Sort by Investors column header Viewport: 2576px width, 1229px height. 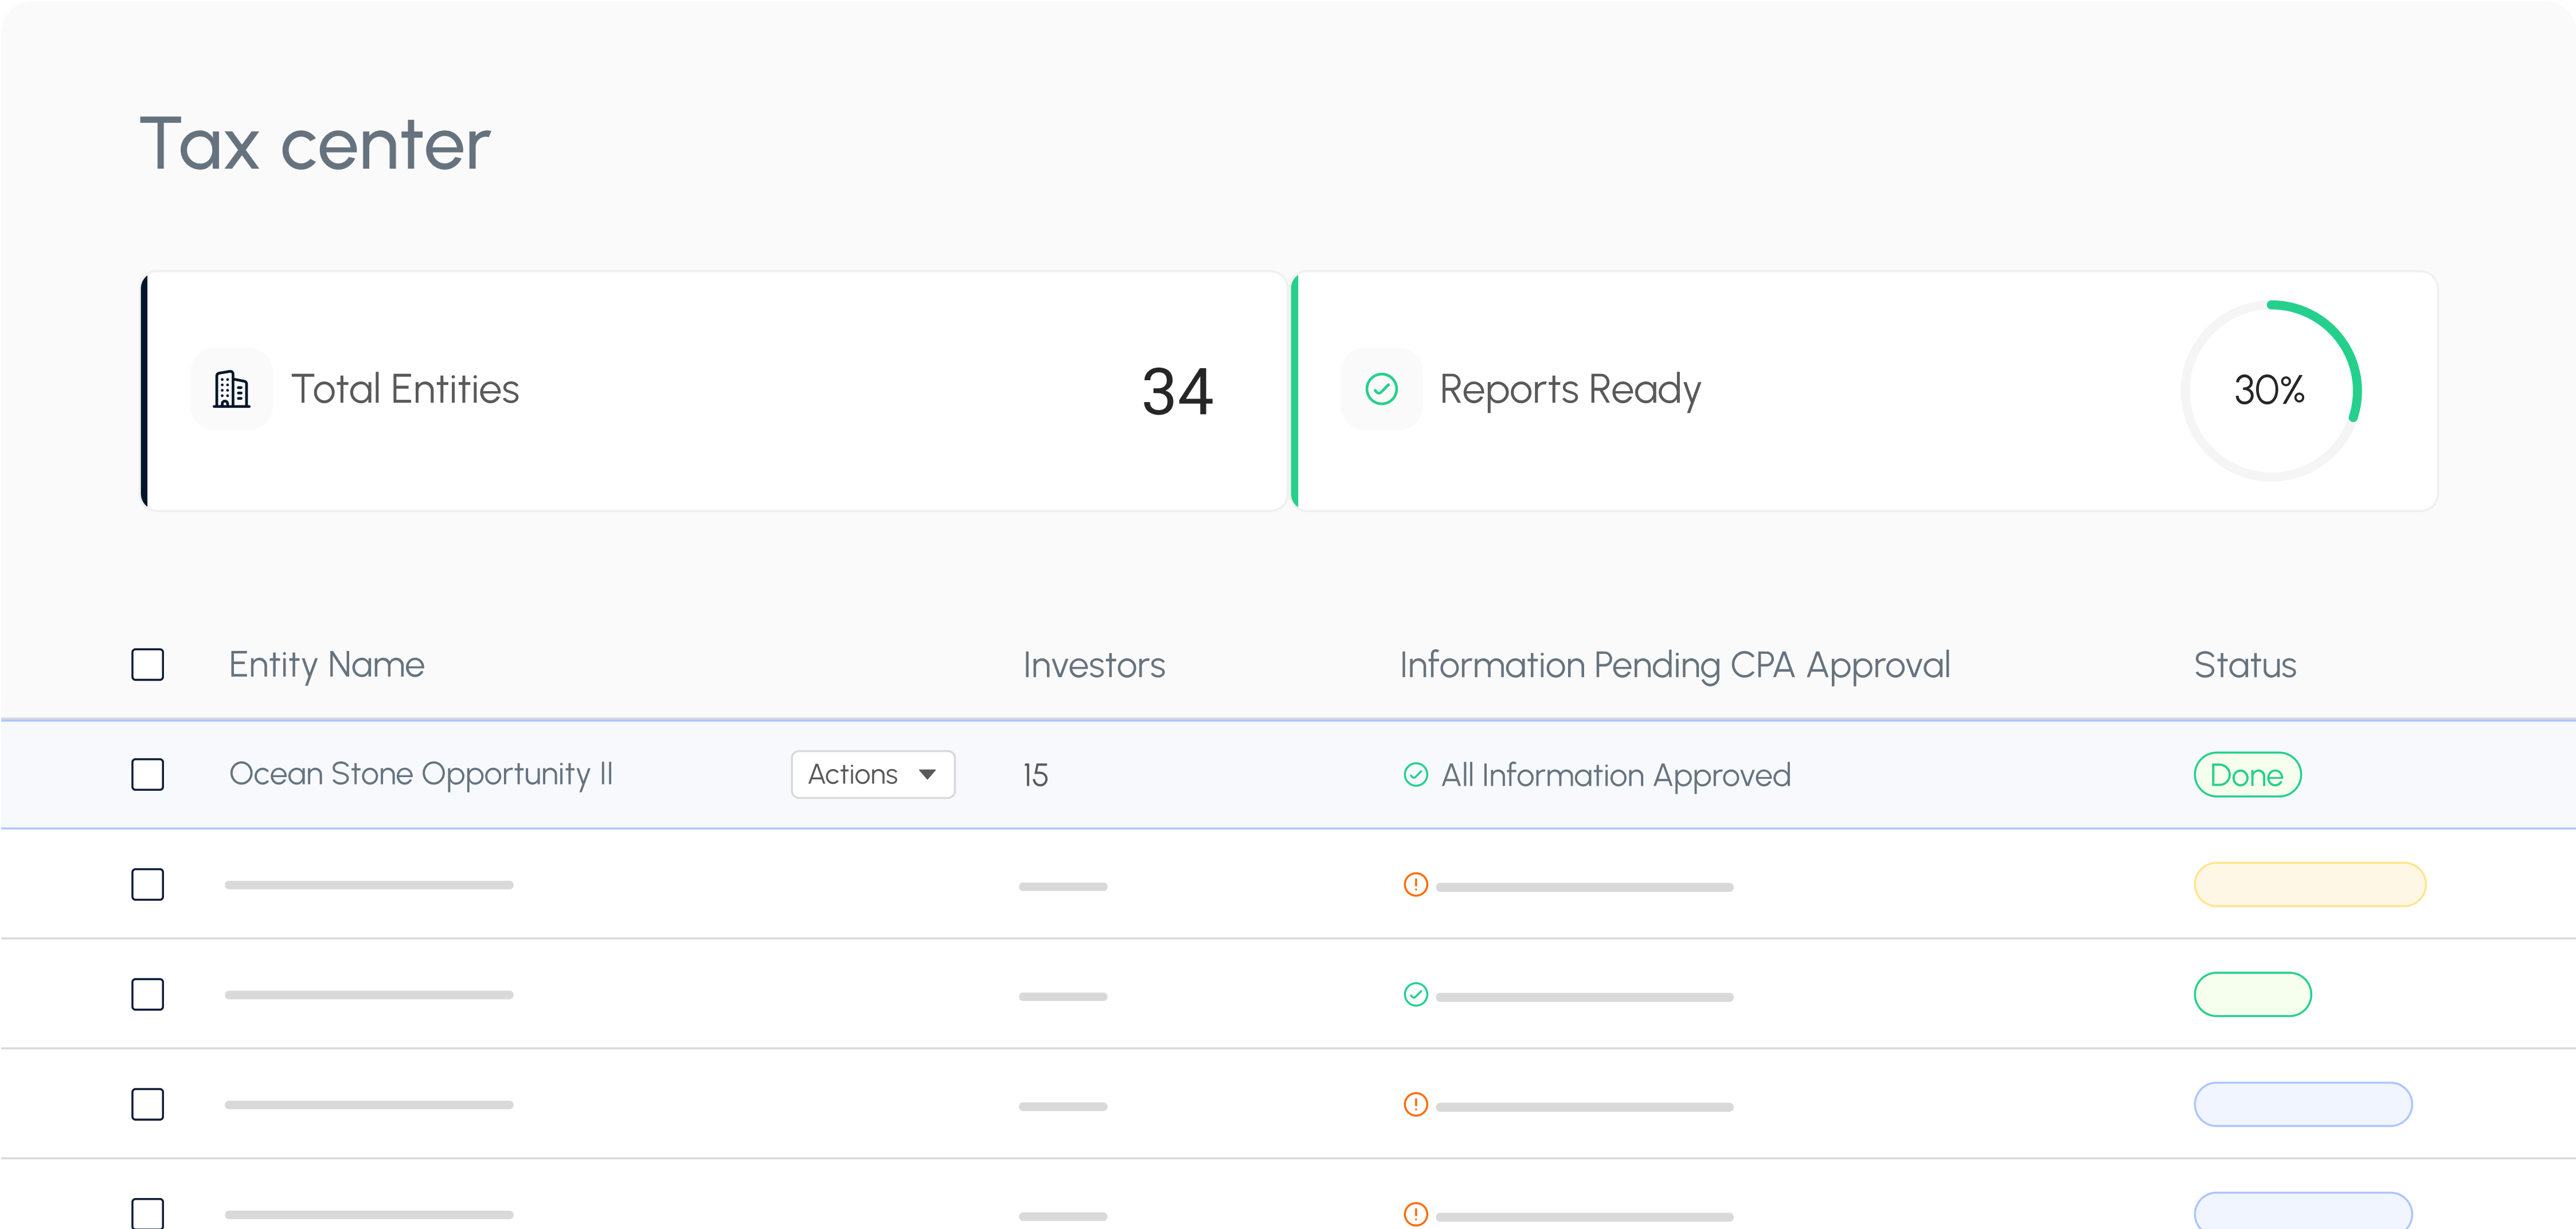[1094, 665]
